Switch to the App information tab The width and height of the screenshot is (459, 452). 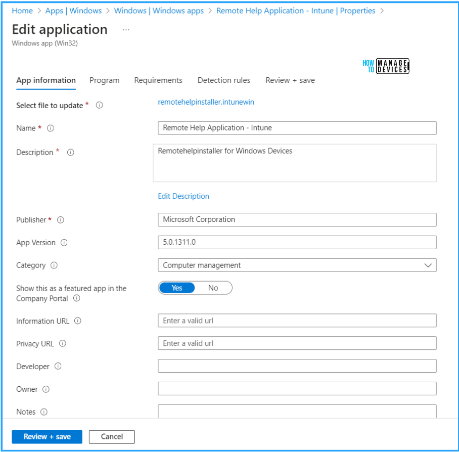pos(46,80)
